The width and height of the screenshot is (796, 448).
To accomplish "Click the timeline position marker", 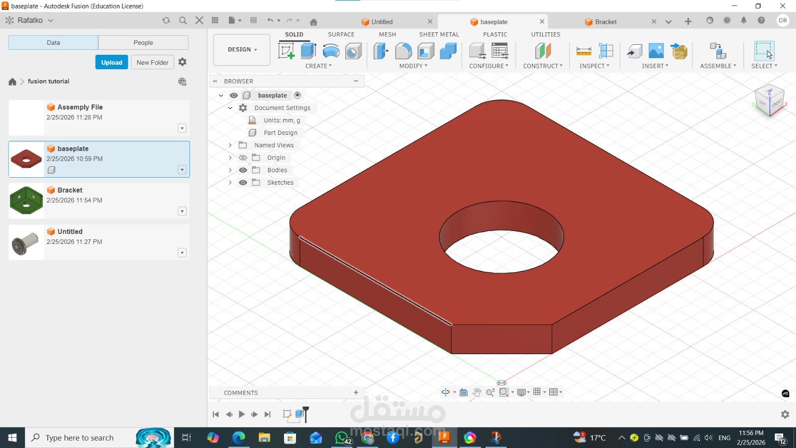I will pos(305,414).
